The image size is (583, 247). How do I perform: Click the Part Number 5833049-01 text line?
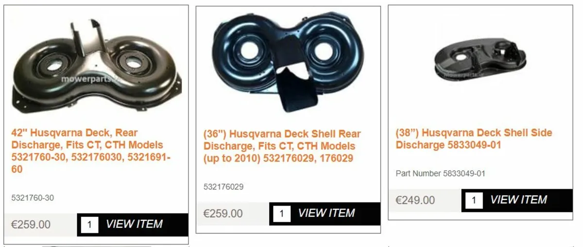[x=441, y=173]
